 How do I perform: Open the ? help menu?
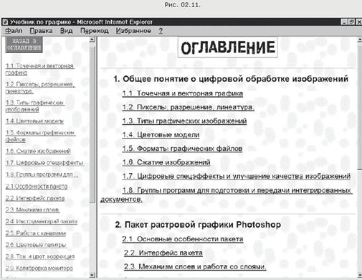pos(161,31)
